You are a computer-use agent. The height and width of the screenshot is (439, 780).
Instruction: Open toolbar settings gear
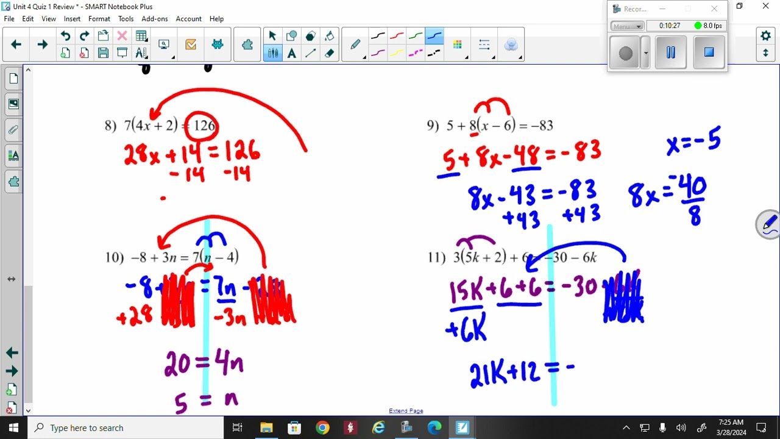(x=766, y=36)
